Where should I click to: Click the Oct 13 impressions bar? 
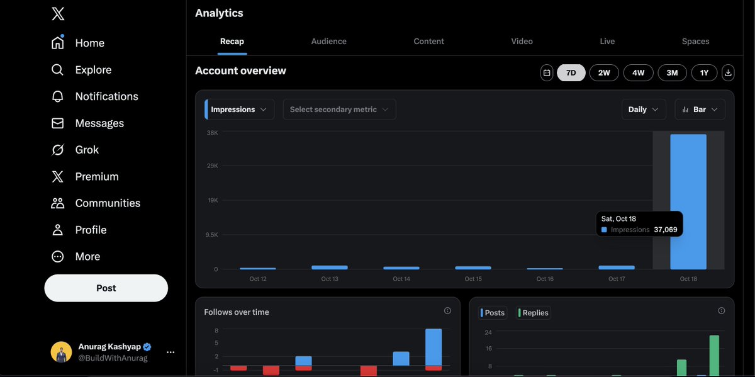tap(330, 267)
